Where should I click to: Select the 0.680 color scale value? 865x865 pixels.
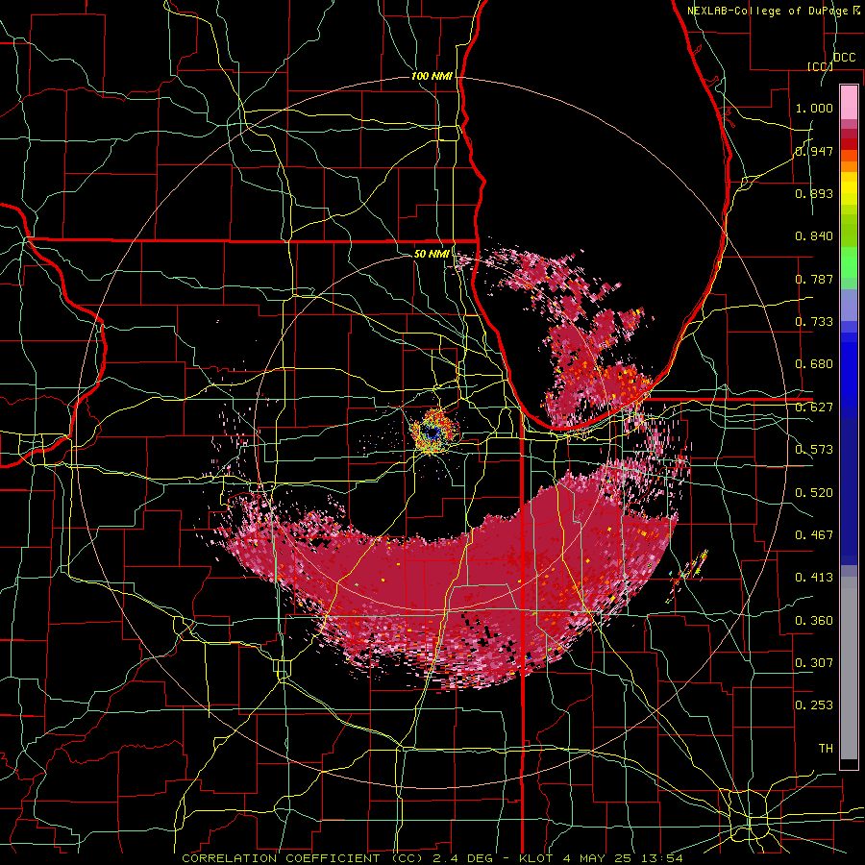(x=814, y=364)
